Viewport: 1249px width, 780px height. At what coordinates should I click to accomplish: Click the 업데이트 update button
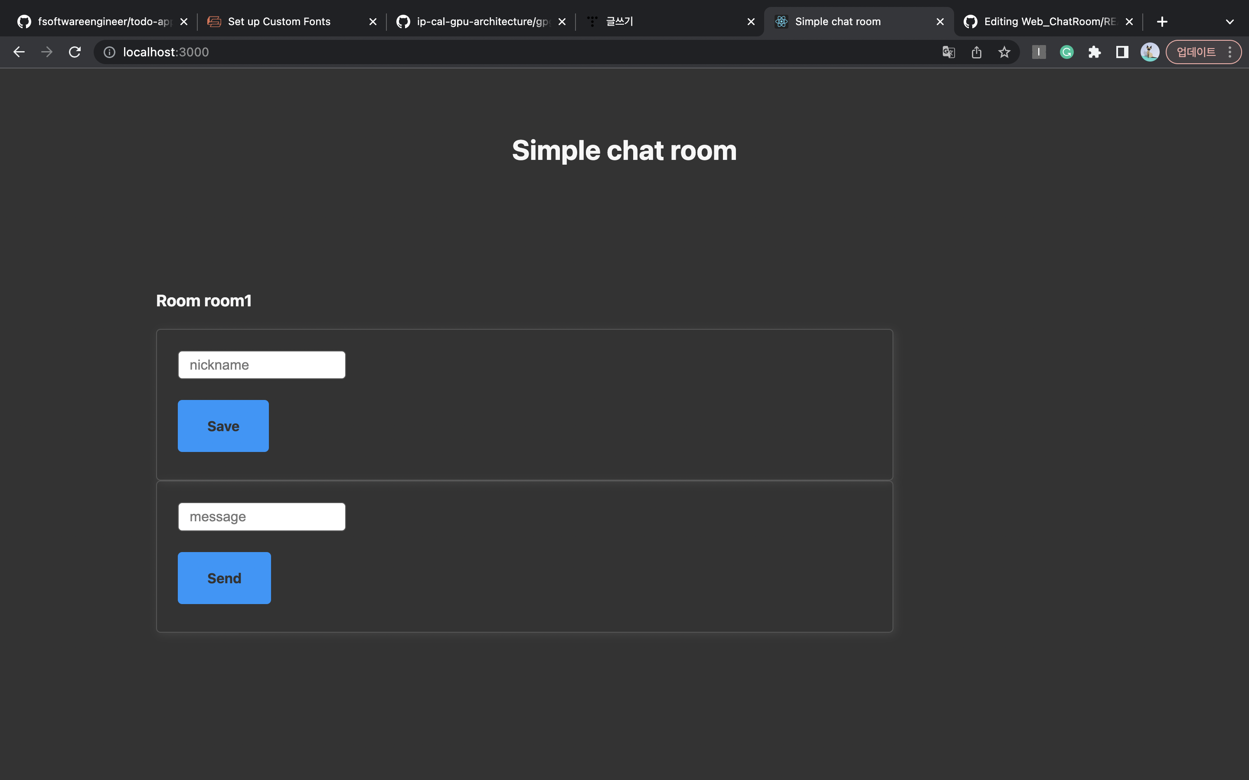[x=1196, y=52]
